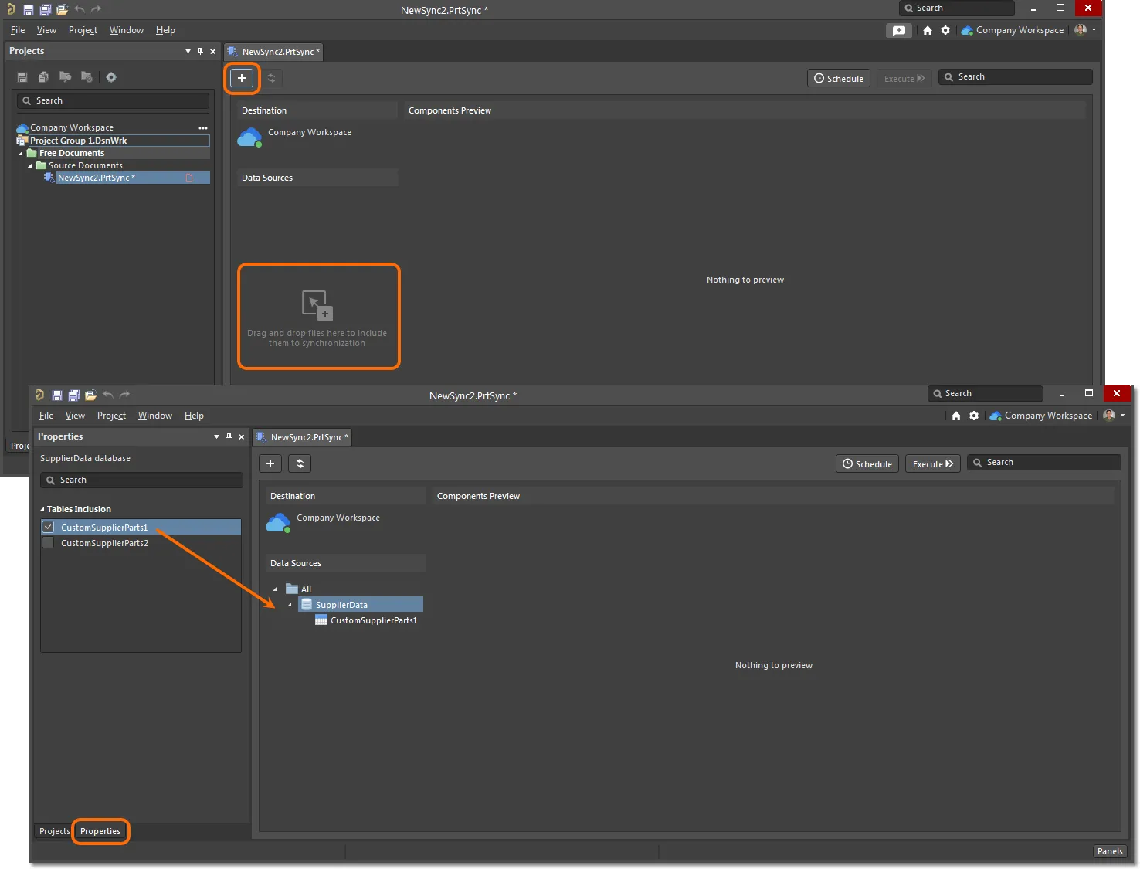Click the Undo arrow in the front window title bar
The width and height of the screenshot is (1140, 869).
click(108, 395)
